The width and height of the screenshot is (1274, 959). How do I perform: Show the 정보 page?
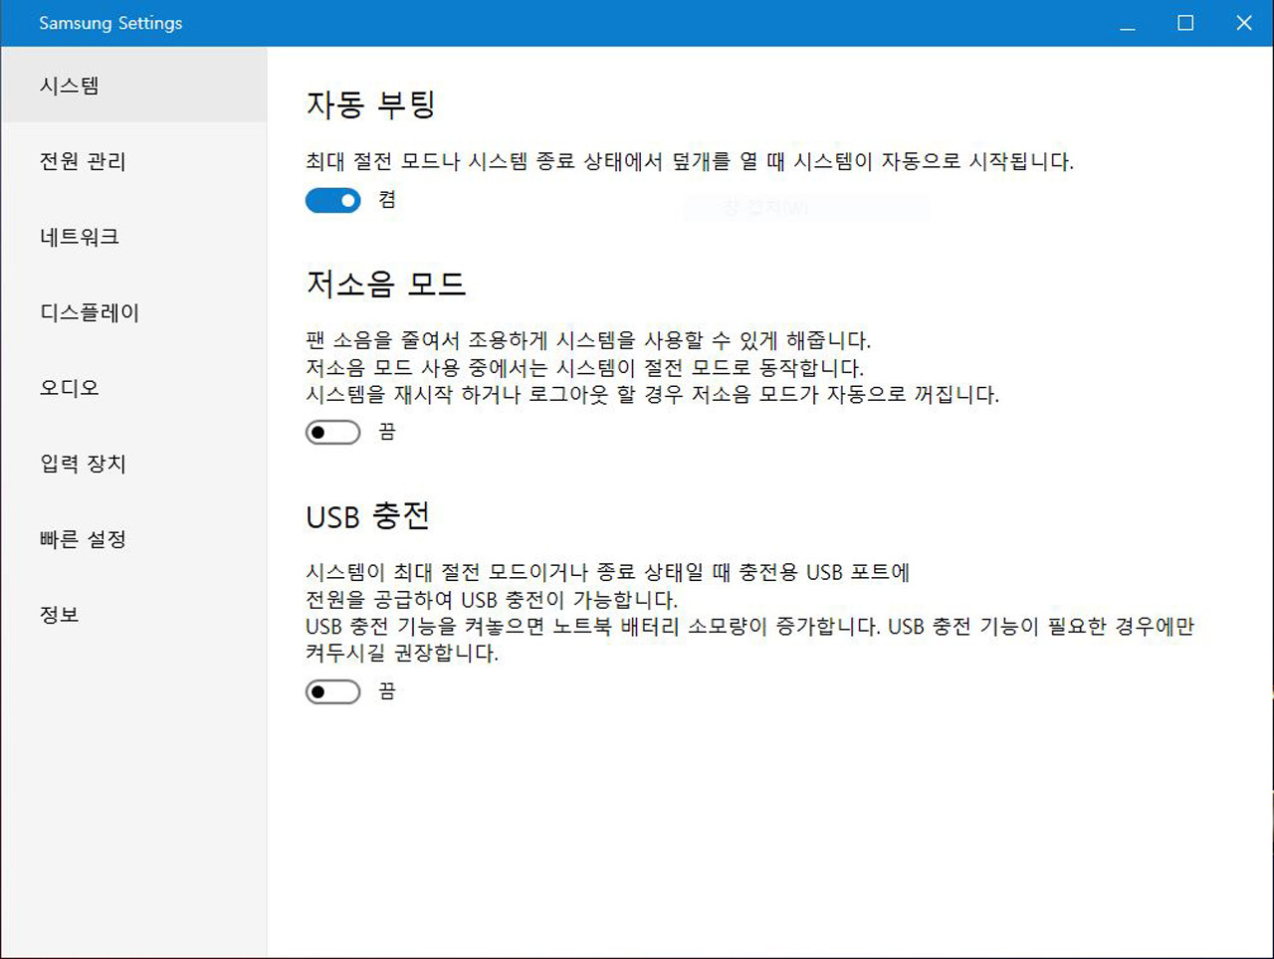pyautogui.click(x=60, y=615)
